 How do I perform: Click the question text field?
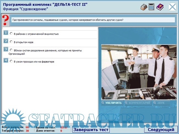[93, 20]
